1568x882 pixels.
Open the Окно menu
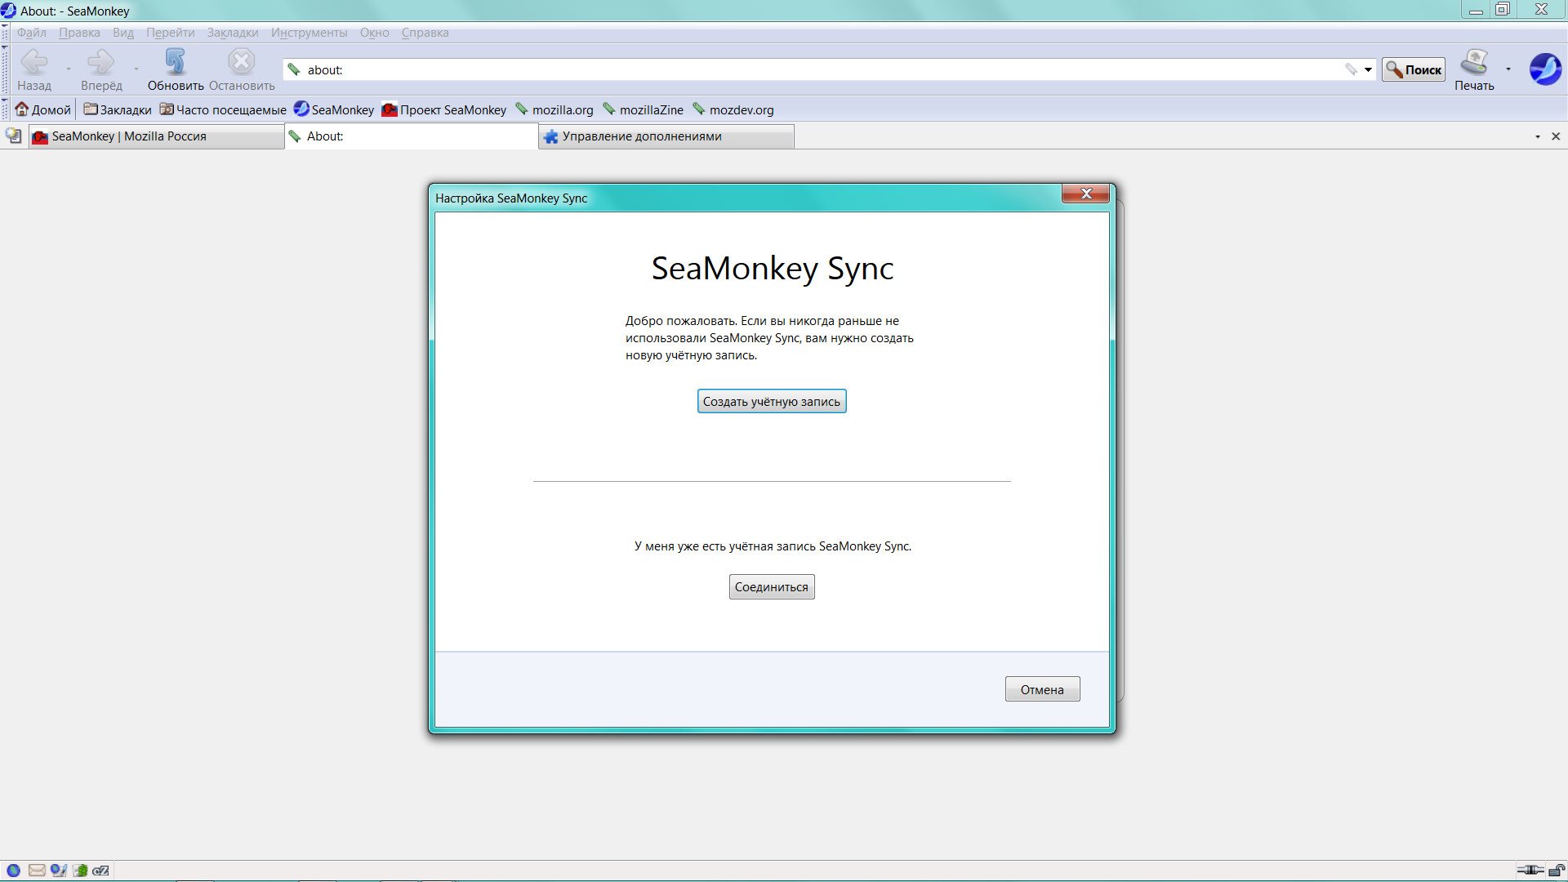[375, 33]
